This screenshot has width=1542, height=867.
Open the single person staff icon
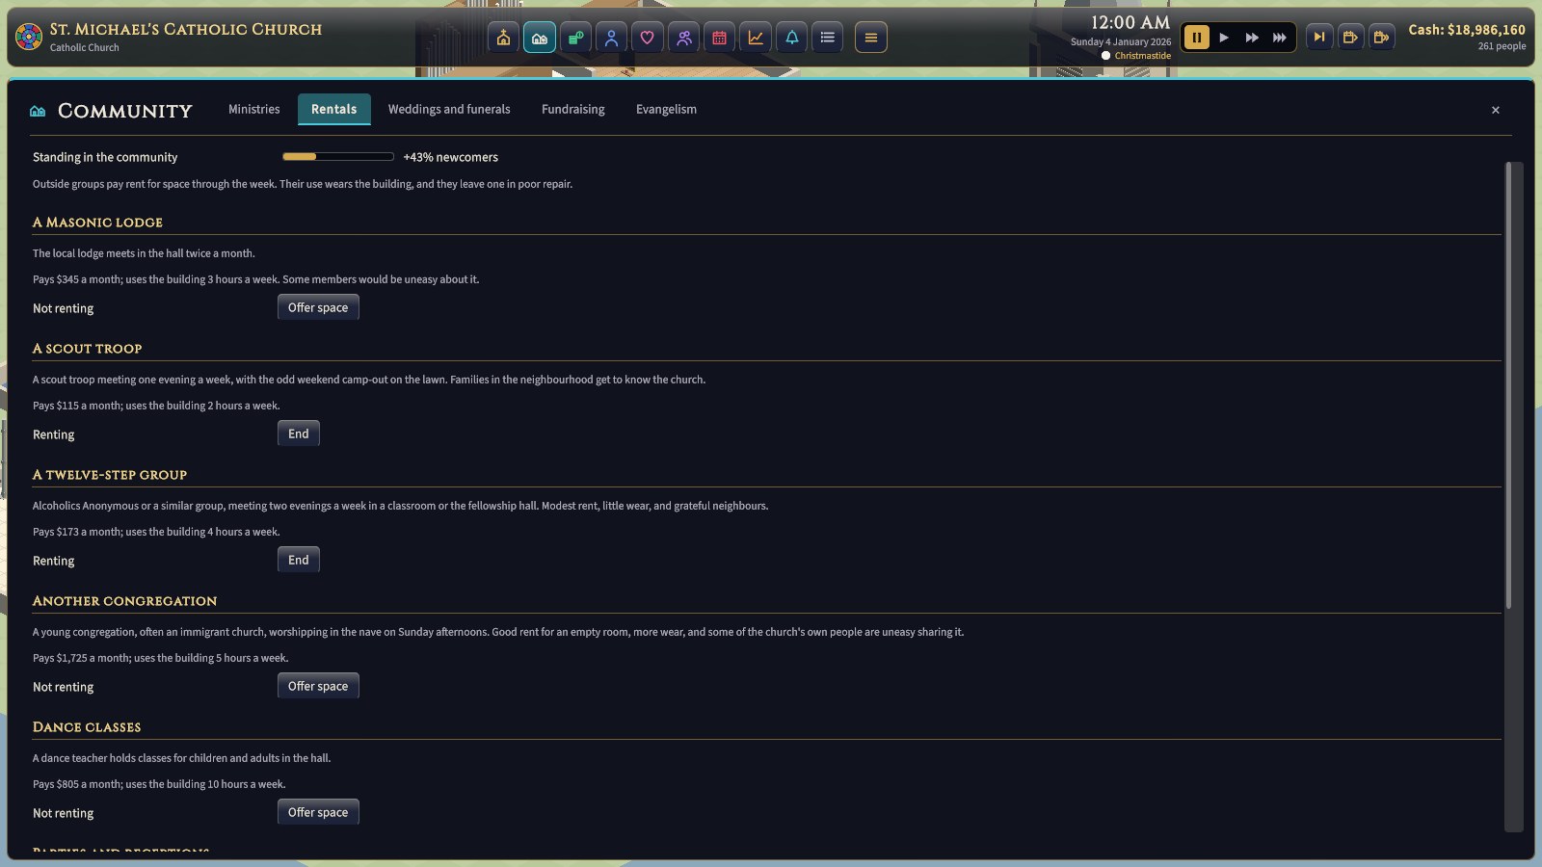(611, 38)
